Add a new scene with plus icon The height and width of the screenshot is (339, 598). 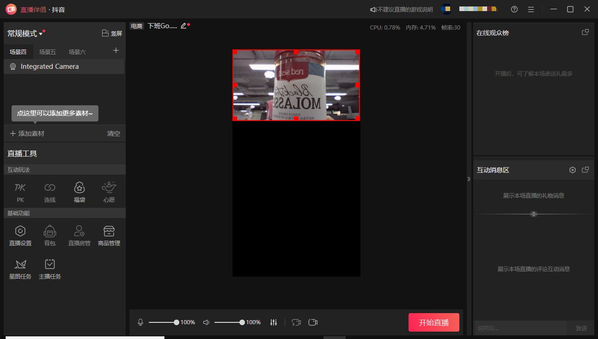[116, 51]
